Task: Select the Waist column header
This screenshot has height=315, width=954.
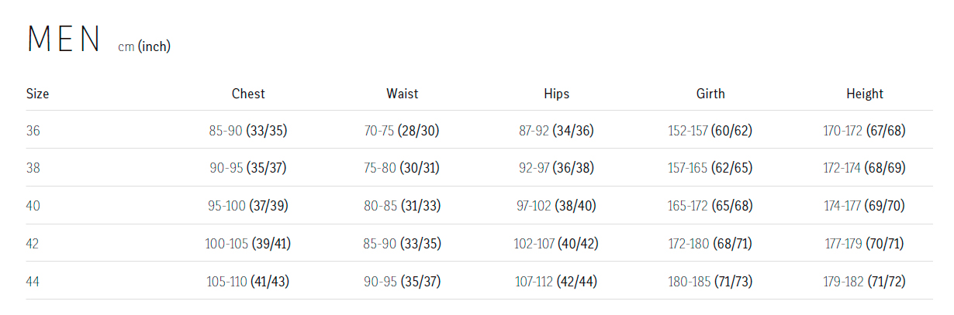Action: click(403, 94)
